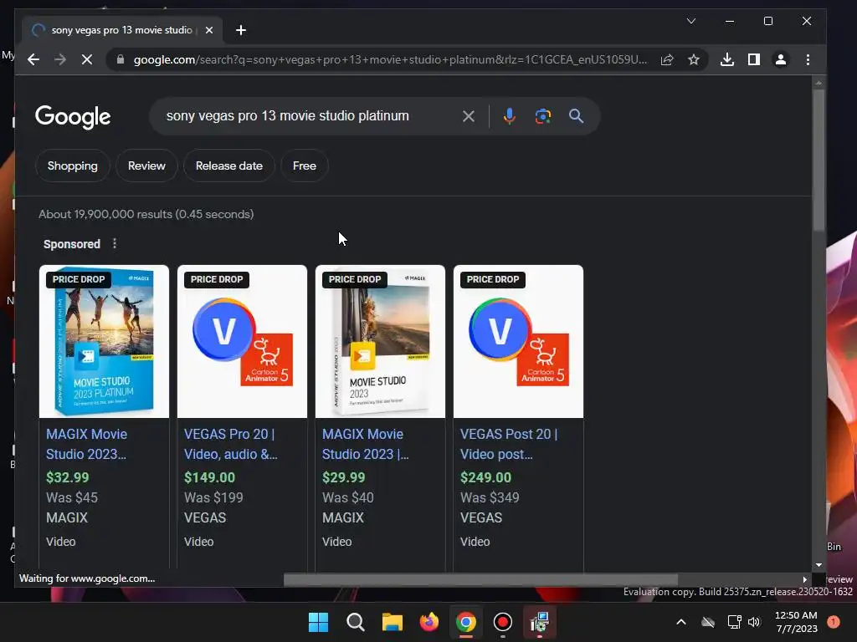Open MAGIX Movie Studio 2023 $29.99 link
Viewport: 857px width, 642px height.
coord(365,444)
